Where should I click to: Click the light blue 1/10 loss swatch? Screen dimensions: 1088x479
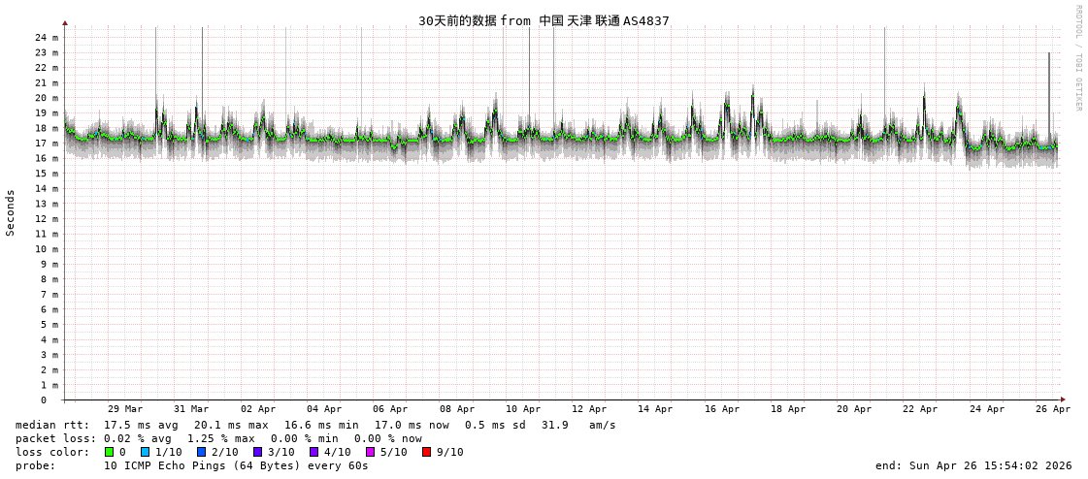point(145,452)
